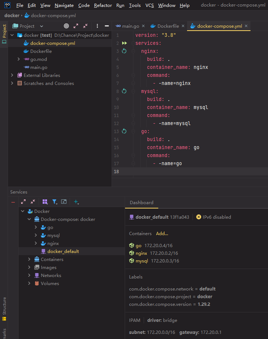Click the Select Opened File target icon

pyautogui.click(x=66, y=26)
